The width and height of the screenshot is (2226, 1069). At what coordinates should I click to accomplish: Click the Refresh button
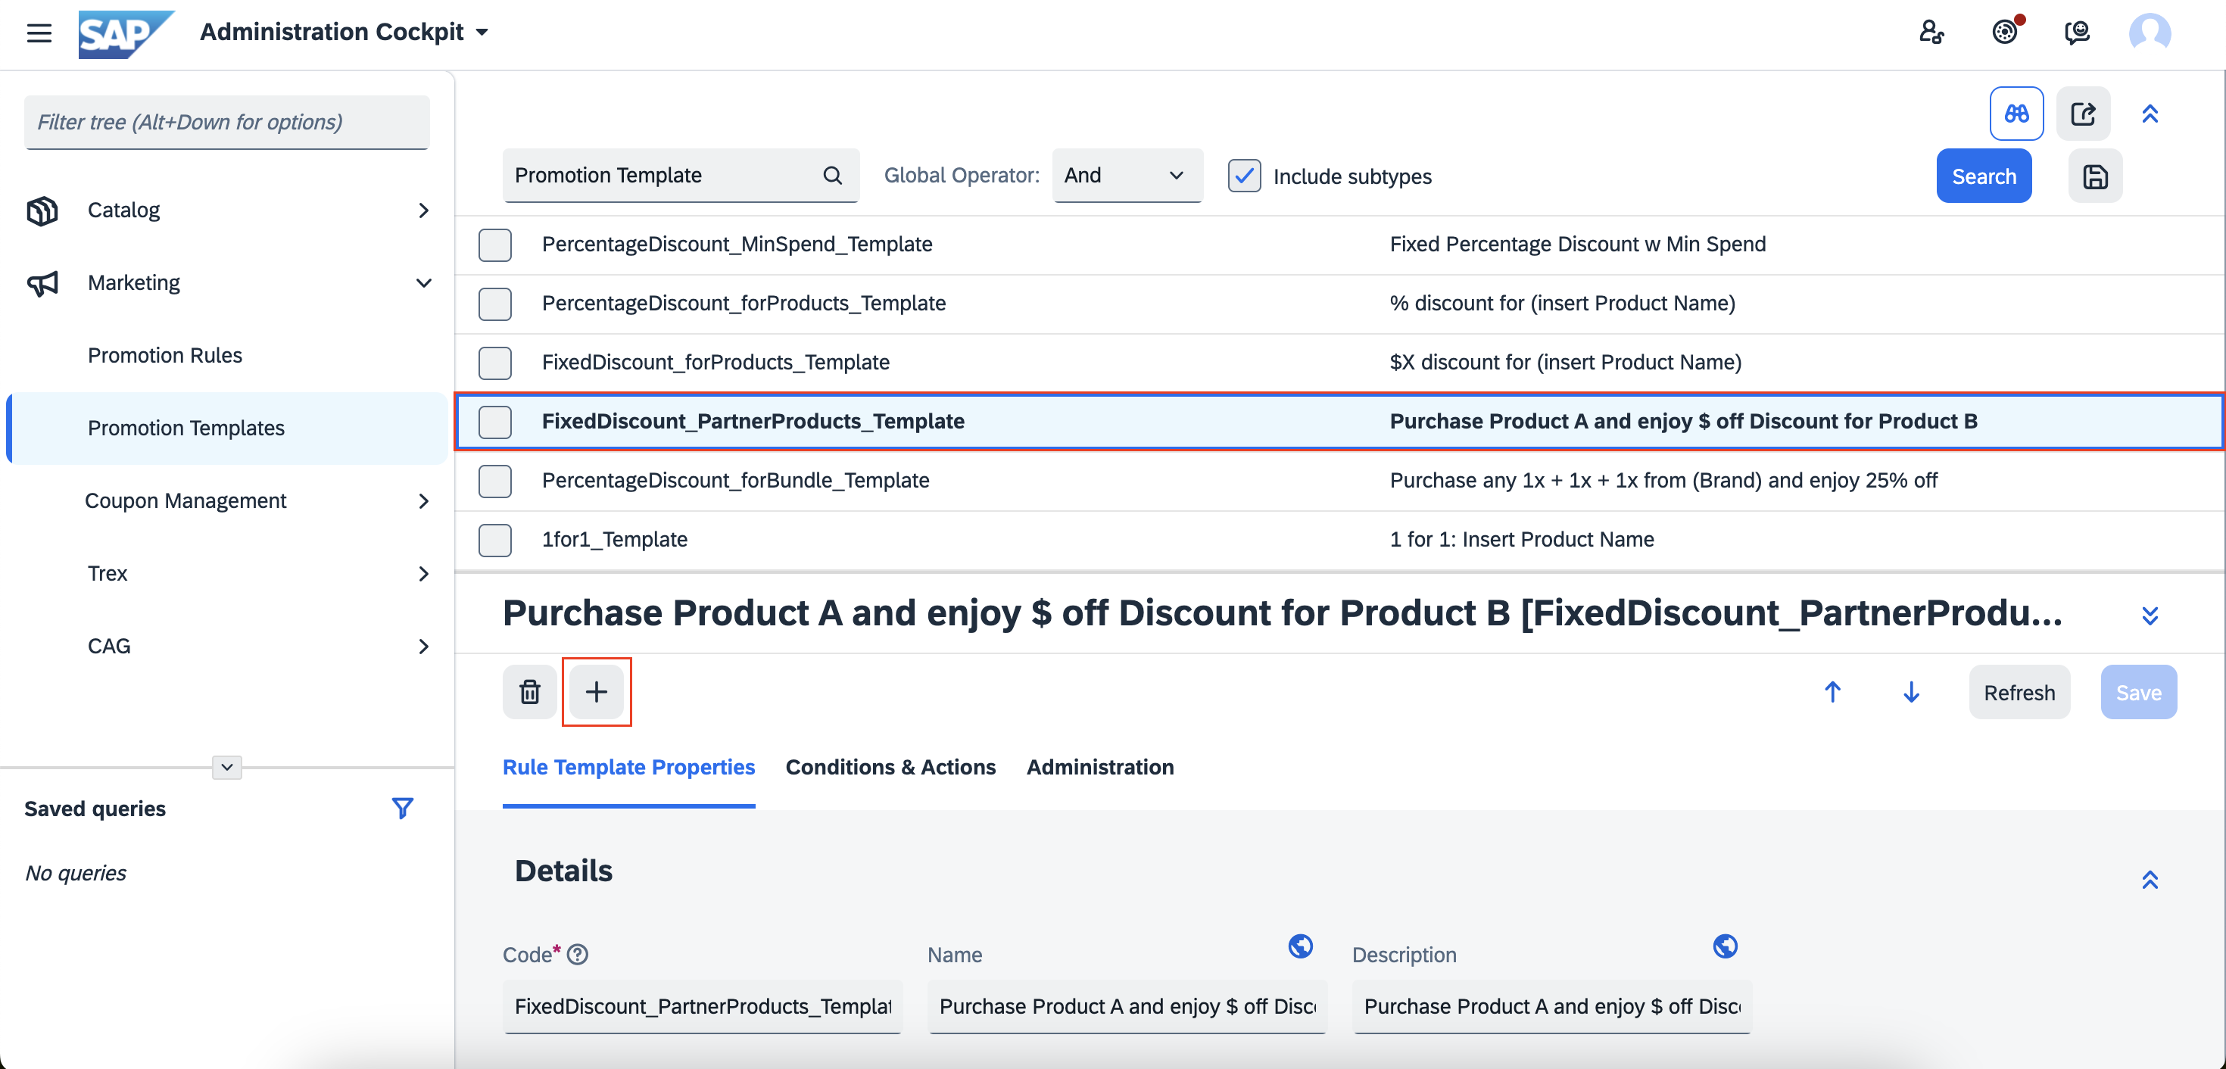click(x=2019, y=692)
